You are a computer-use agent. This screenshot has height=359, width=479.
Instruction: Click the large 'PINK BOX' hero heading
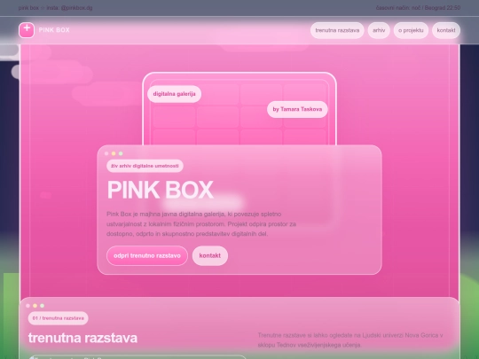160,190
